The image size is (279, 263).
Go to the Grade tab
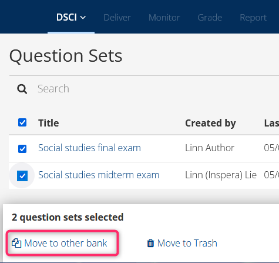(210, 18)
